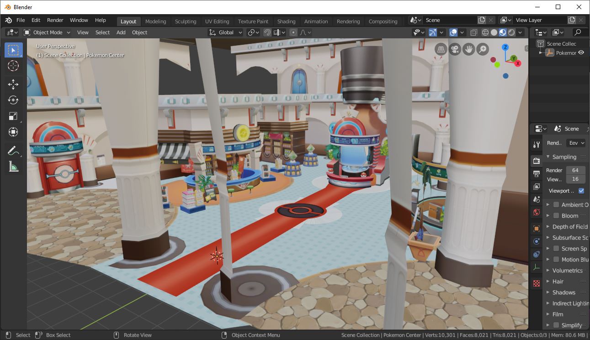Image resolution: width=590 pixels, height=340 pixels.
Task: Select the Measure ruler tool
Action: pos(13,167)
